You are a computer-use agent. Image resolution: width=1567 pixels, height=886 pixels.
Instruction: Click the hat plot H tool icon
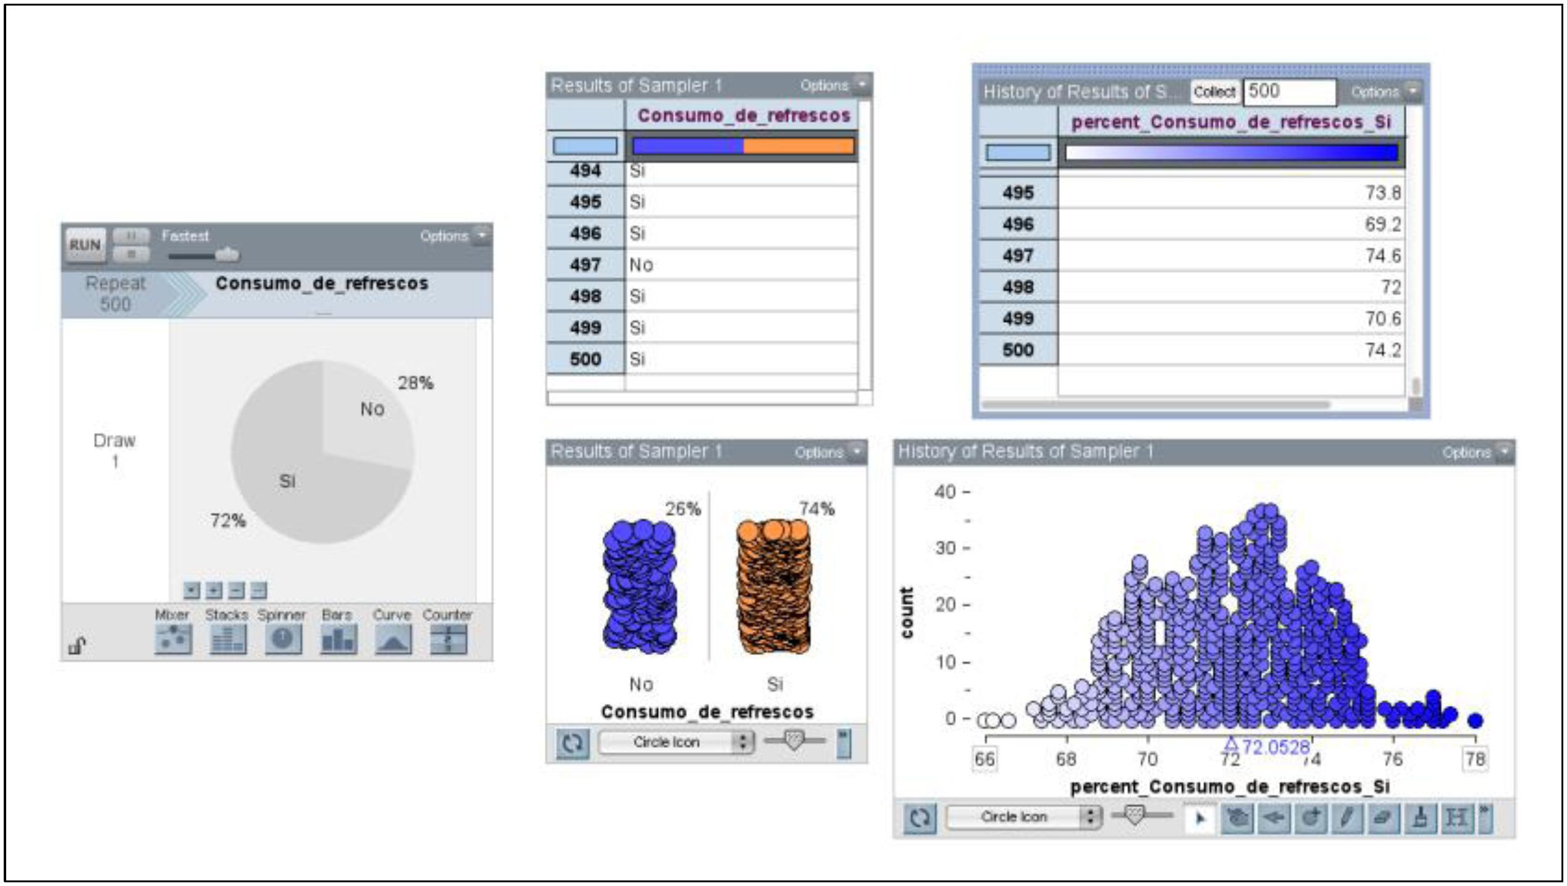click(x=1457, y=818)
